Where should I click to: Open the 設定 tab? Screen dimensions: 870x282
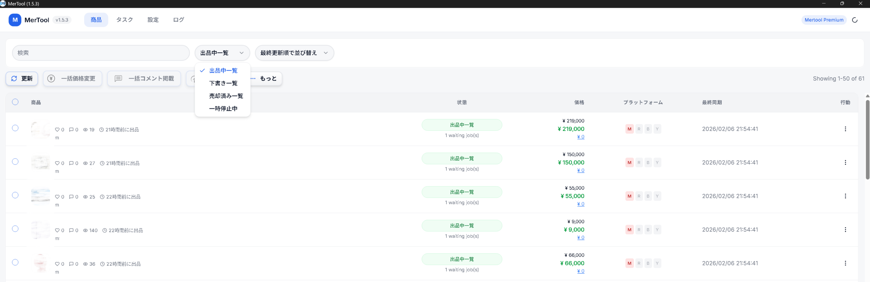pos(153,20)
